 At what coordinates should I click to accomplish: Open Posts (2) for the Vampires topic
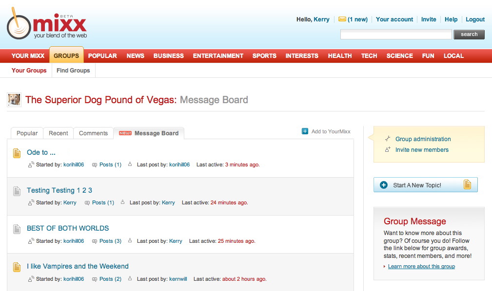coord(110,279)
